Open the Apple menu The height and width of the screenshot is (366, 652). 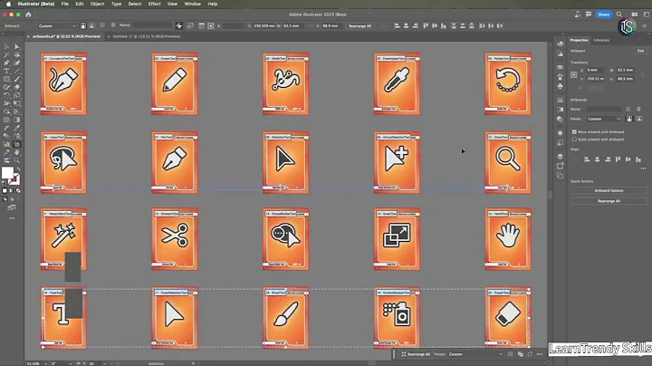8,4
